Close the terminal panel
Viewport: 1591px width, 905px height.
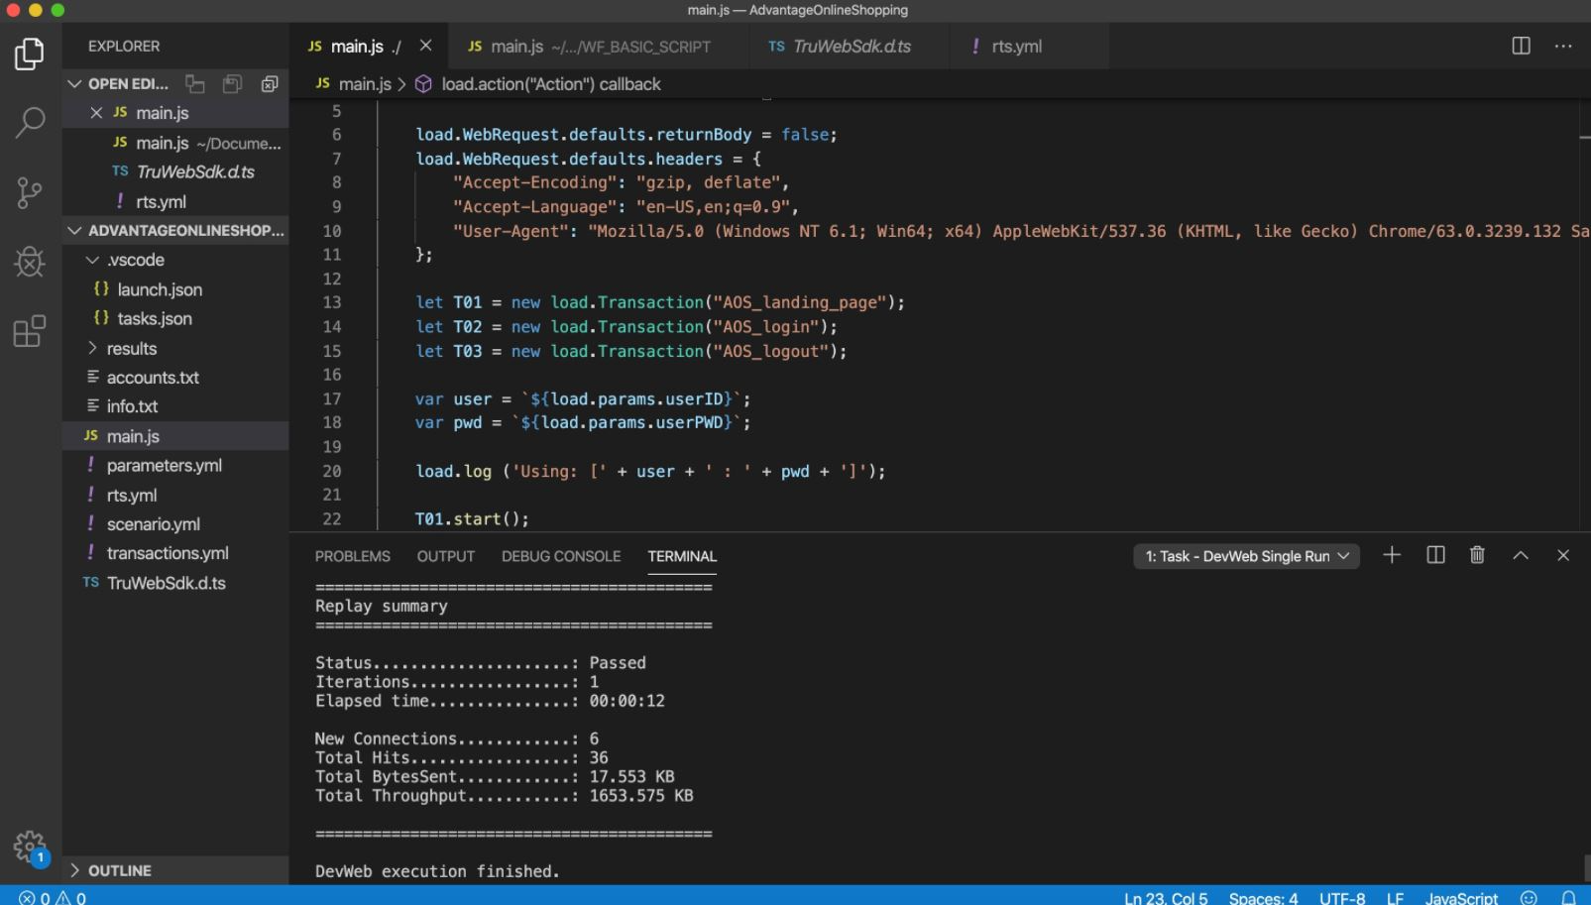click(x=1563, y=555)
